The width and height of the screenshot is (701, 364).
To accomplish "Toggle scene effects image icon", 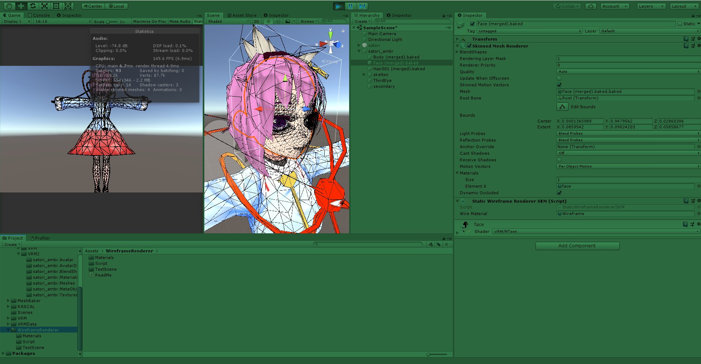I will (288, 21).
